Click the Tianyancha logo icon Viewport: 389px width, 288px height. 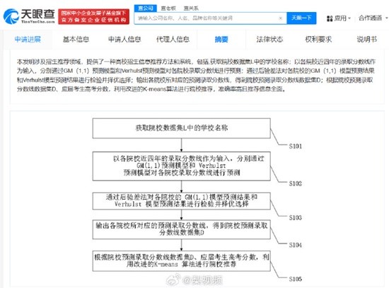tap(11, 16)
